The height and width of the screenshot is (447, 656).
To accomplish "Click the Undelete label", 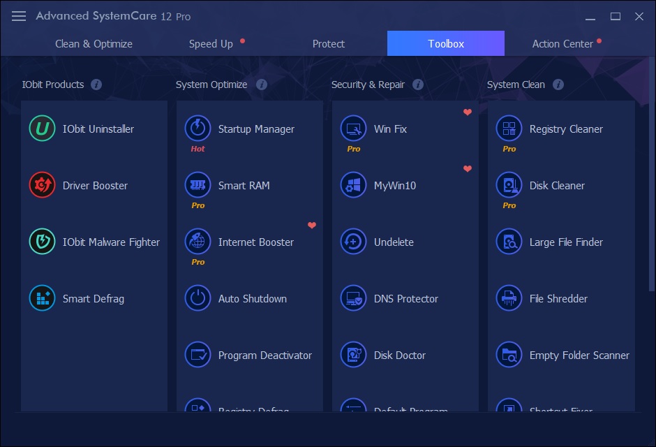I will click(394, 242).
